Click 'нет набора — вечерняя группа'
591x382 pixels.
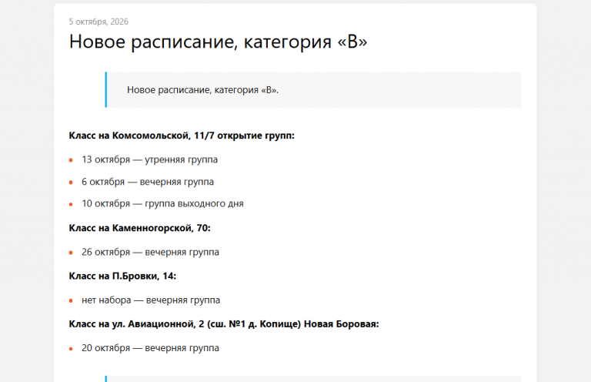pos(151,300)
